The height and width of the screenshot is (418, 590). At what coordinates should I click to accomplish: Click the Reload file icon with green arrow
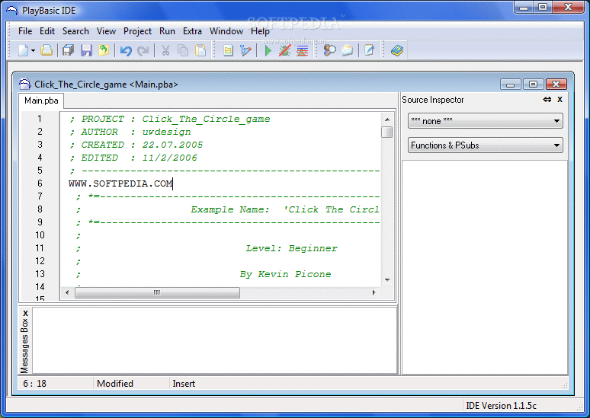(104, 50)
